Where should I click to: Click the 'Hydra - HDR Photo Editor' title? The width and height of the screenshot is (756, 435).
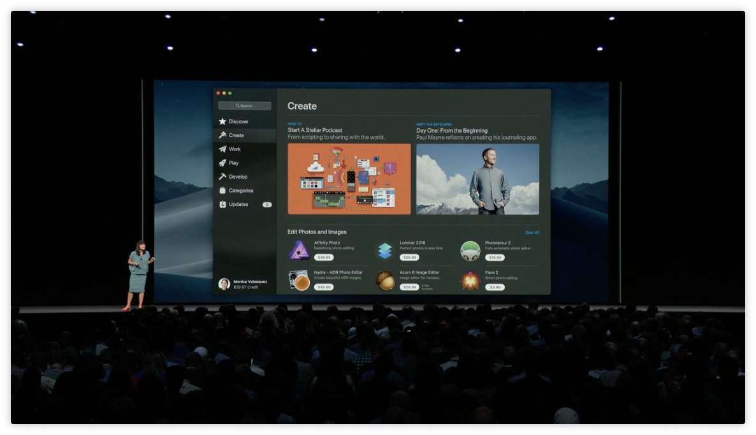338,272
